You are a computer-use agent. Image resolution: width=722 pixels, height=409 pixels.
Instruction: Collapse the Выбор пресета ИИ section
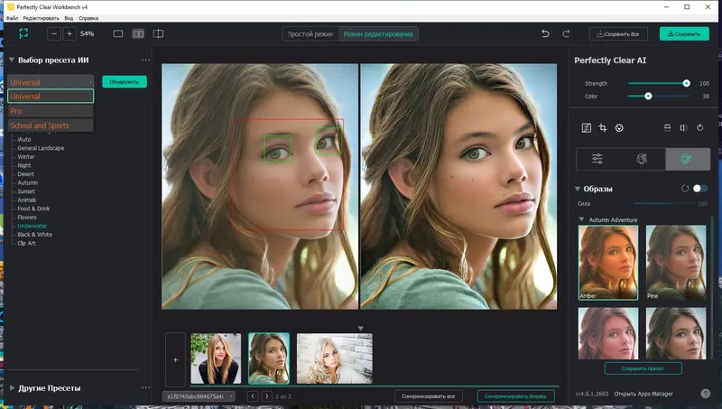(12, 60)
